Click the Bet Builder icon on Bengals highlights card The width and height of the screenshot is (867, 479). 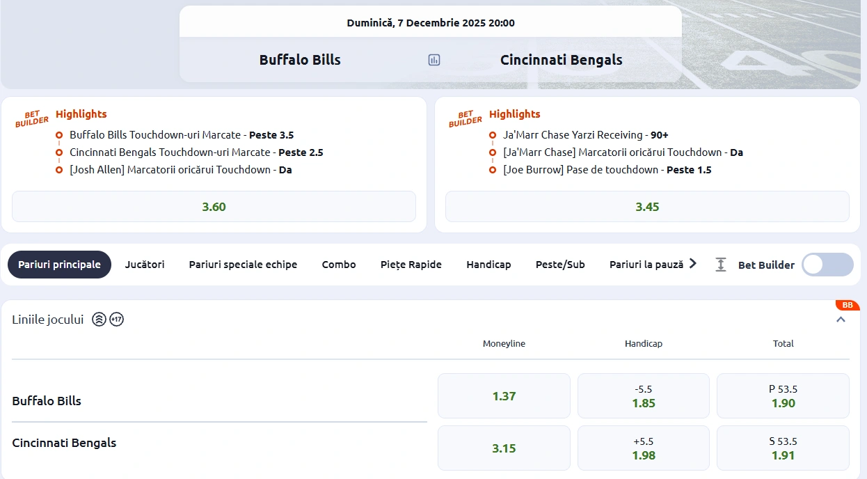click(465, 118)
